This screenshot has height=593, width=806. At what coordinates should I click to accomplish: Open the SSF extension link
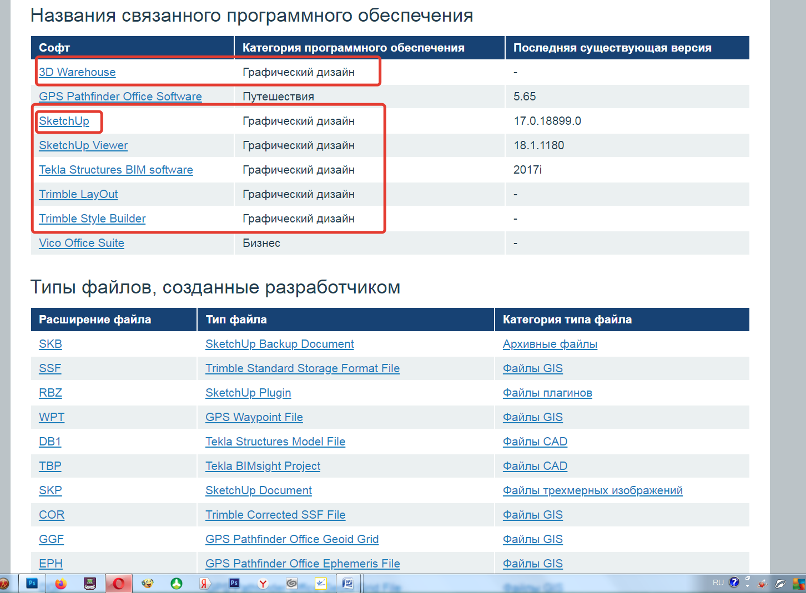pyautogui.click(x=50, y=368)
